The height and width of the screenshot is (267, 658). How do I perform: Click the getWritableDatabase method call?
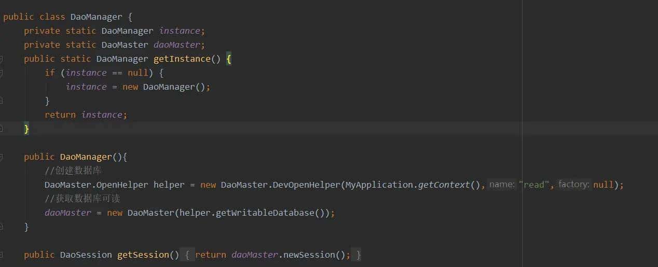point(265,213)
